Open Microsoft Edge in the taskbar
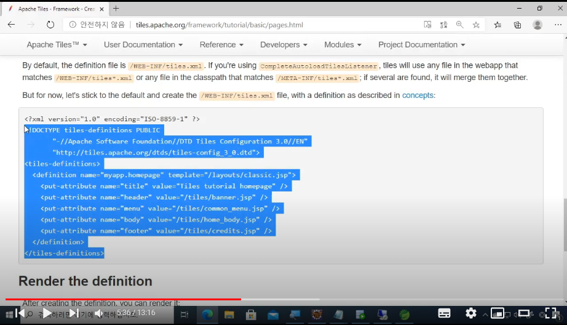 point(207,315)
